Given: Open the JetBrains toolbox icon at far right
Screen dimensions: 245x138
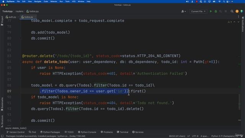Looking at the screenshot, I should point(242,11).
